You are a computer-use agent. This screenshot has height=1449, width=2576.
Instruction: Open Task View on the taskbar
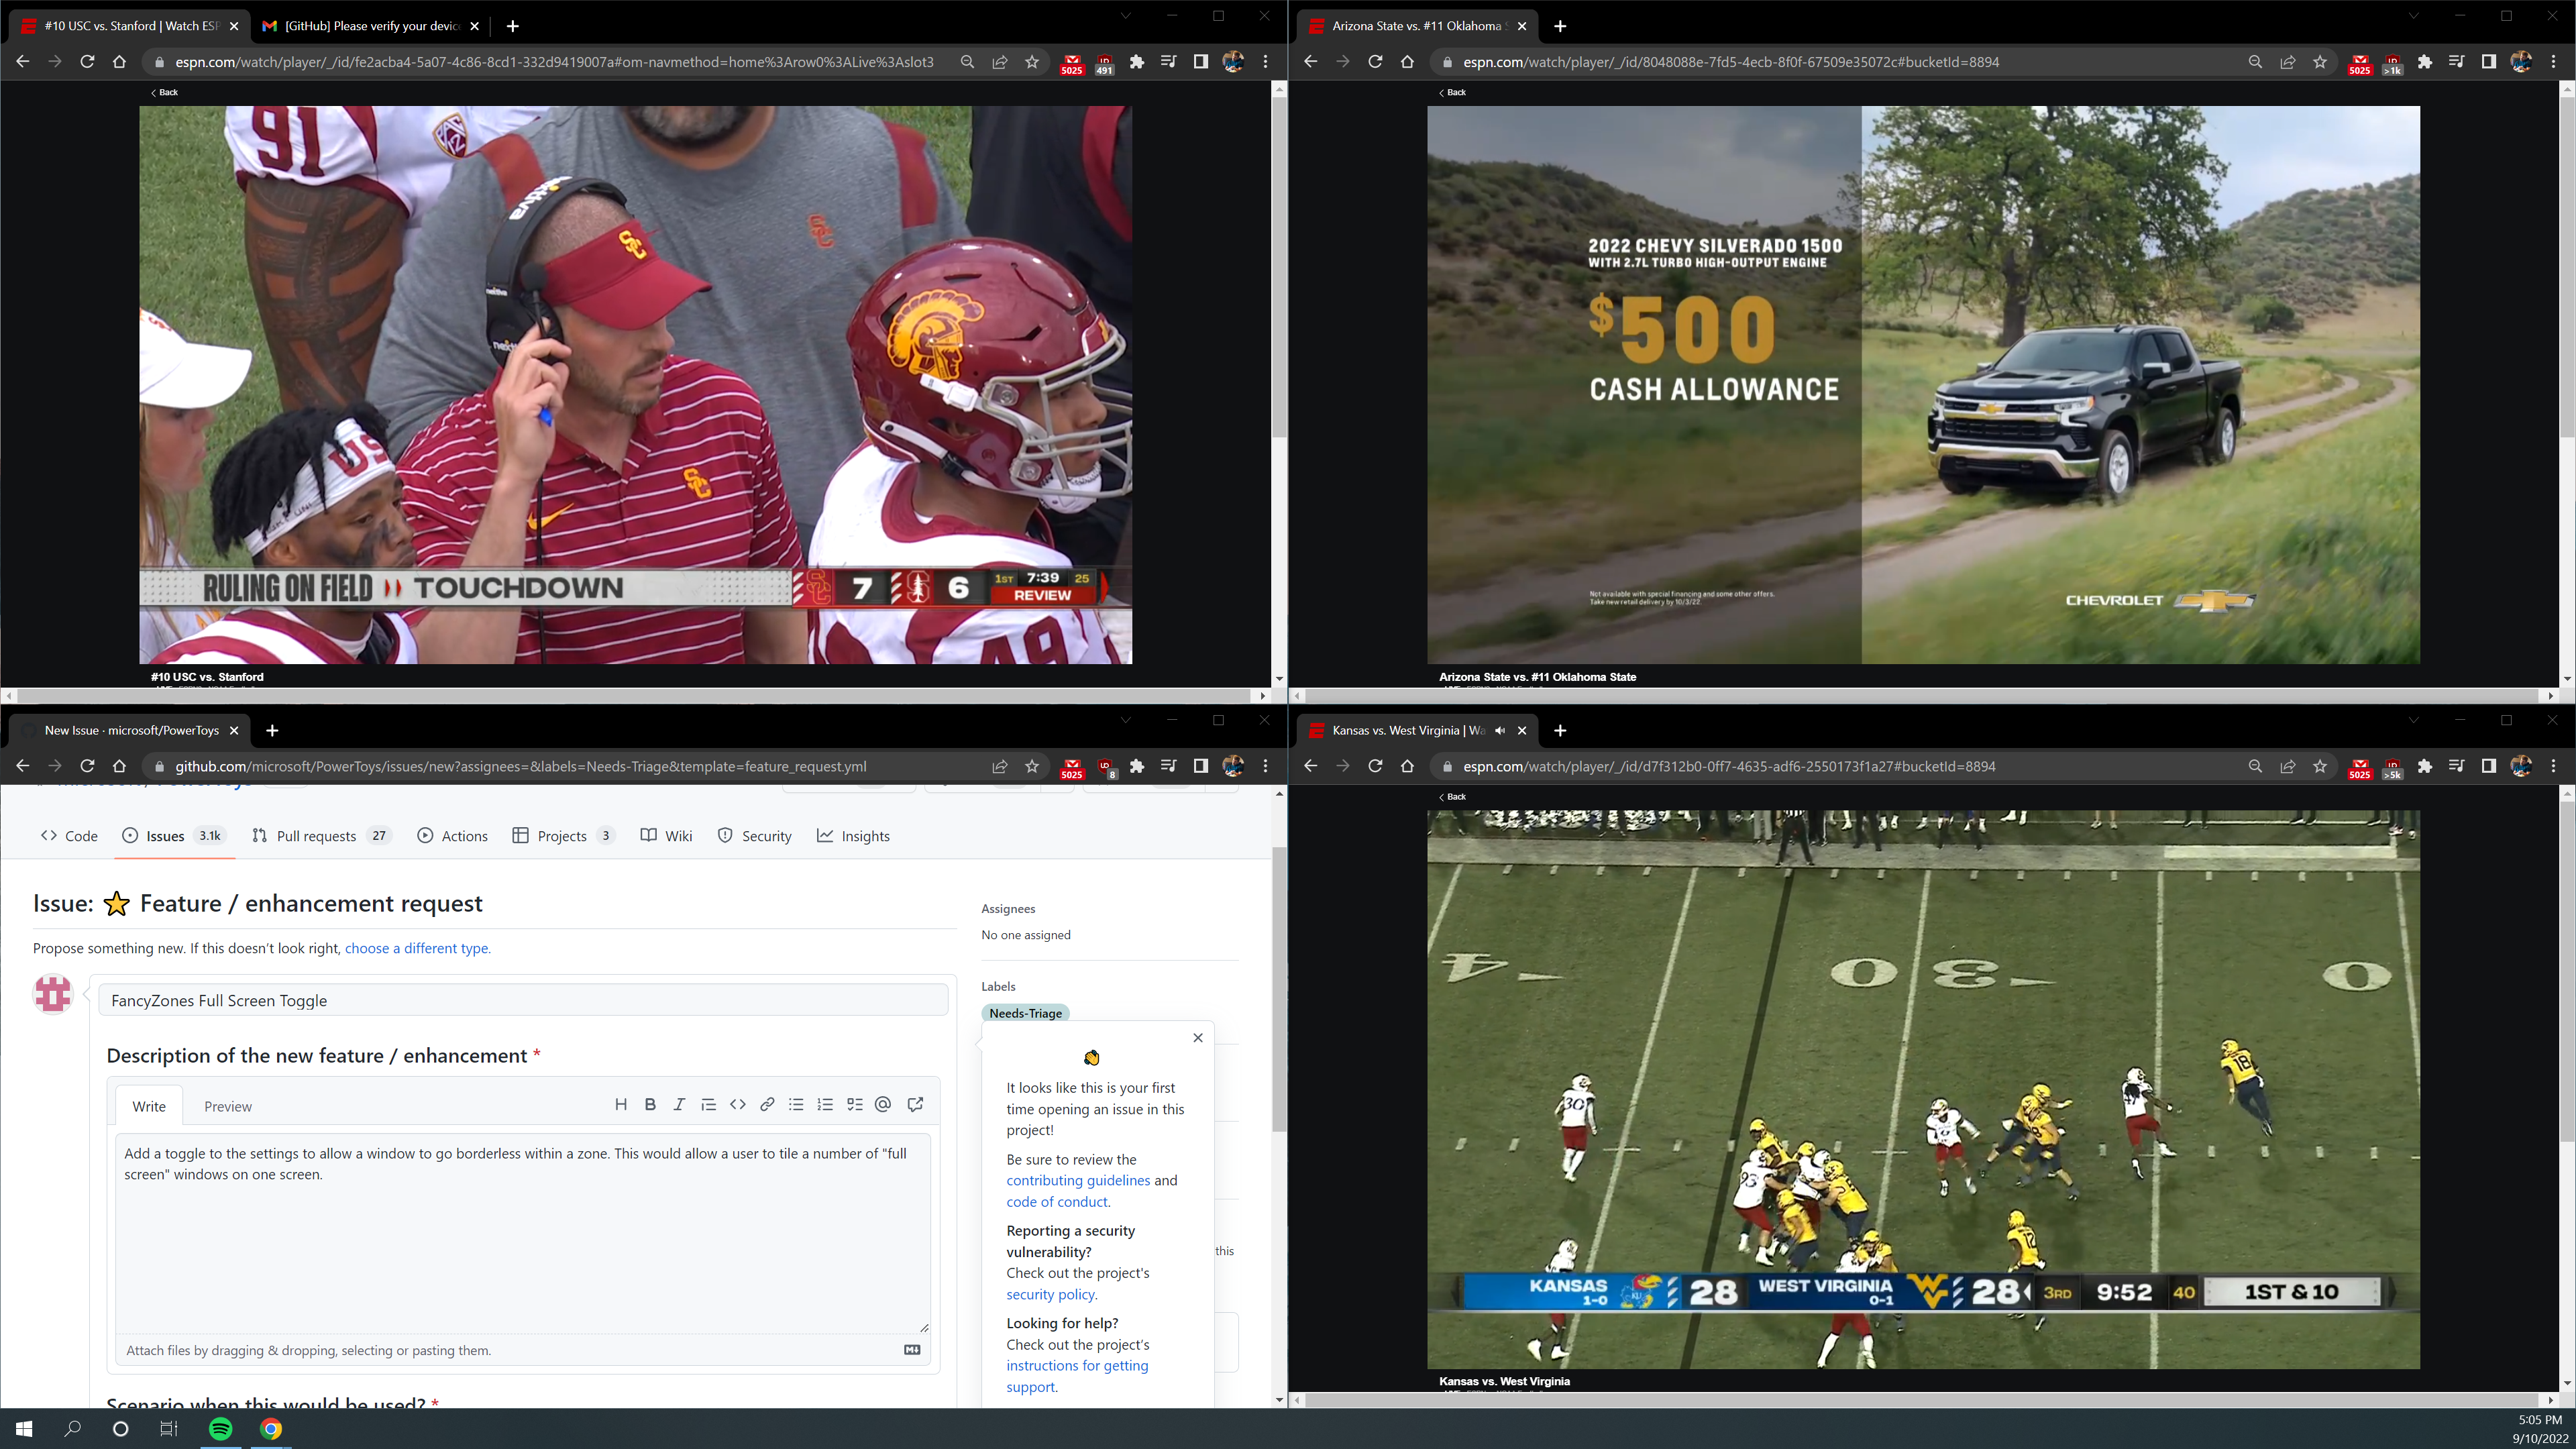169,1428
